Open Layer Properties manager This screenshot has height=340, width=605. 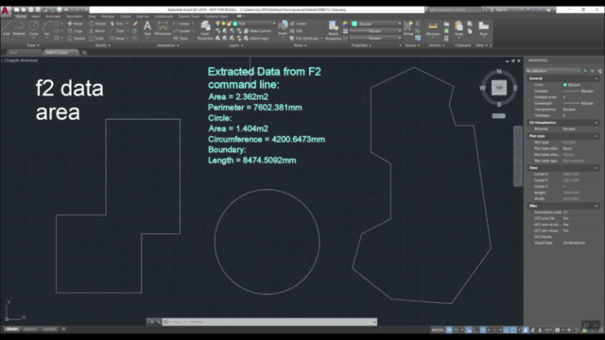tap(205, 30)
